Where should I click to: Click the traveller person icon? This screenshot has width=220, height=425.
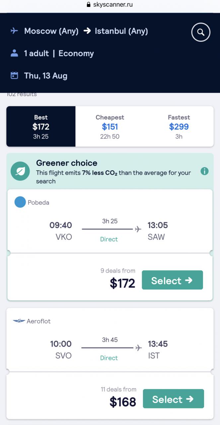(14, 53)
